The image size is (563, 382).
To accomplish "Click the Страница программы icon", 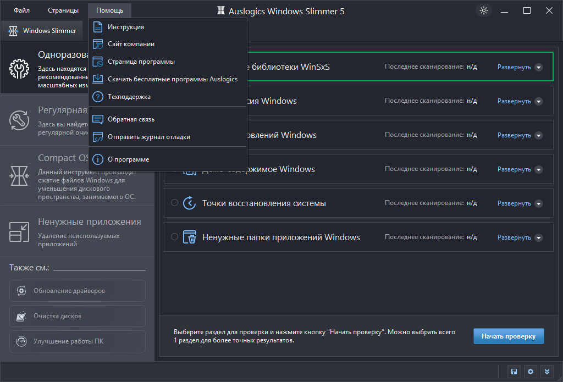I will point(98,62).
